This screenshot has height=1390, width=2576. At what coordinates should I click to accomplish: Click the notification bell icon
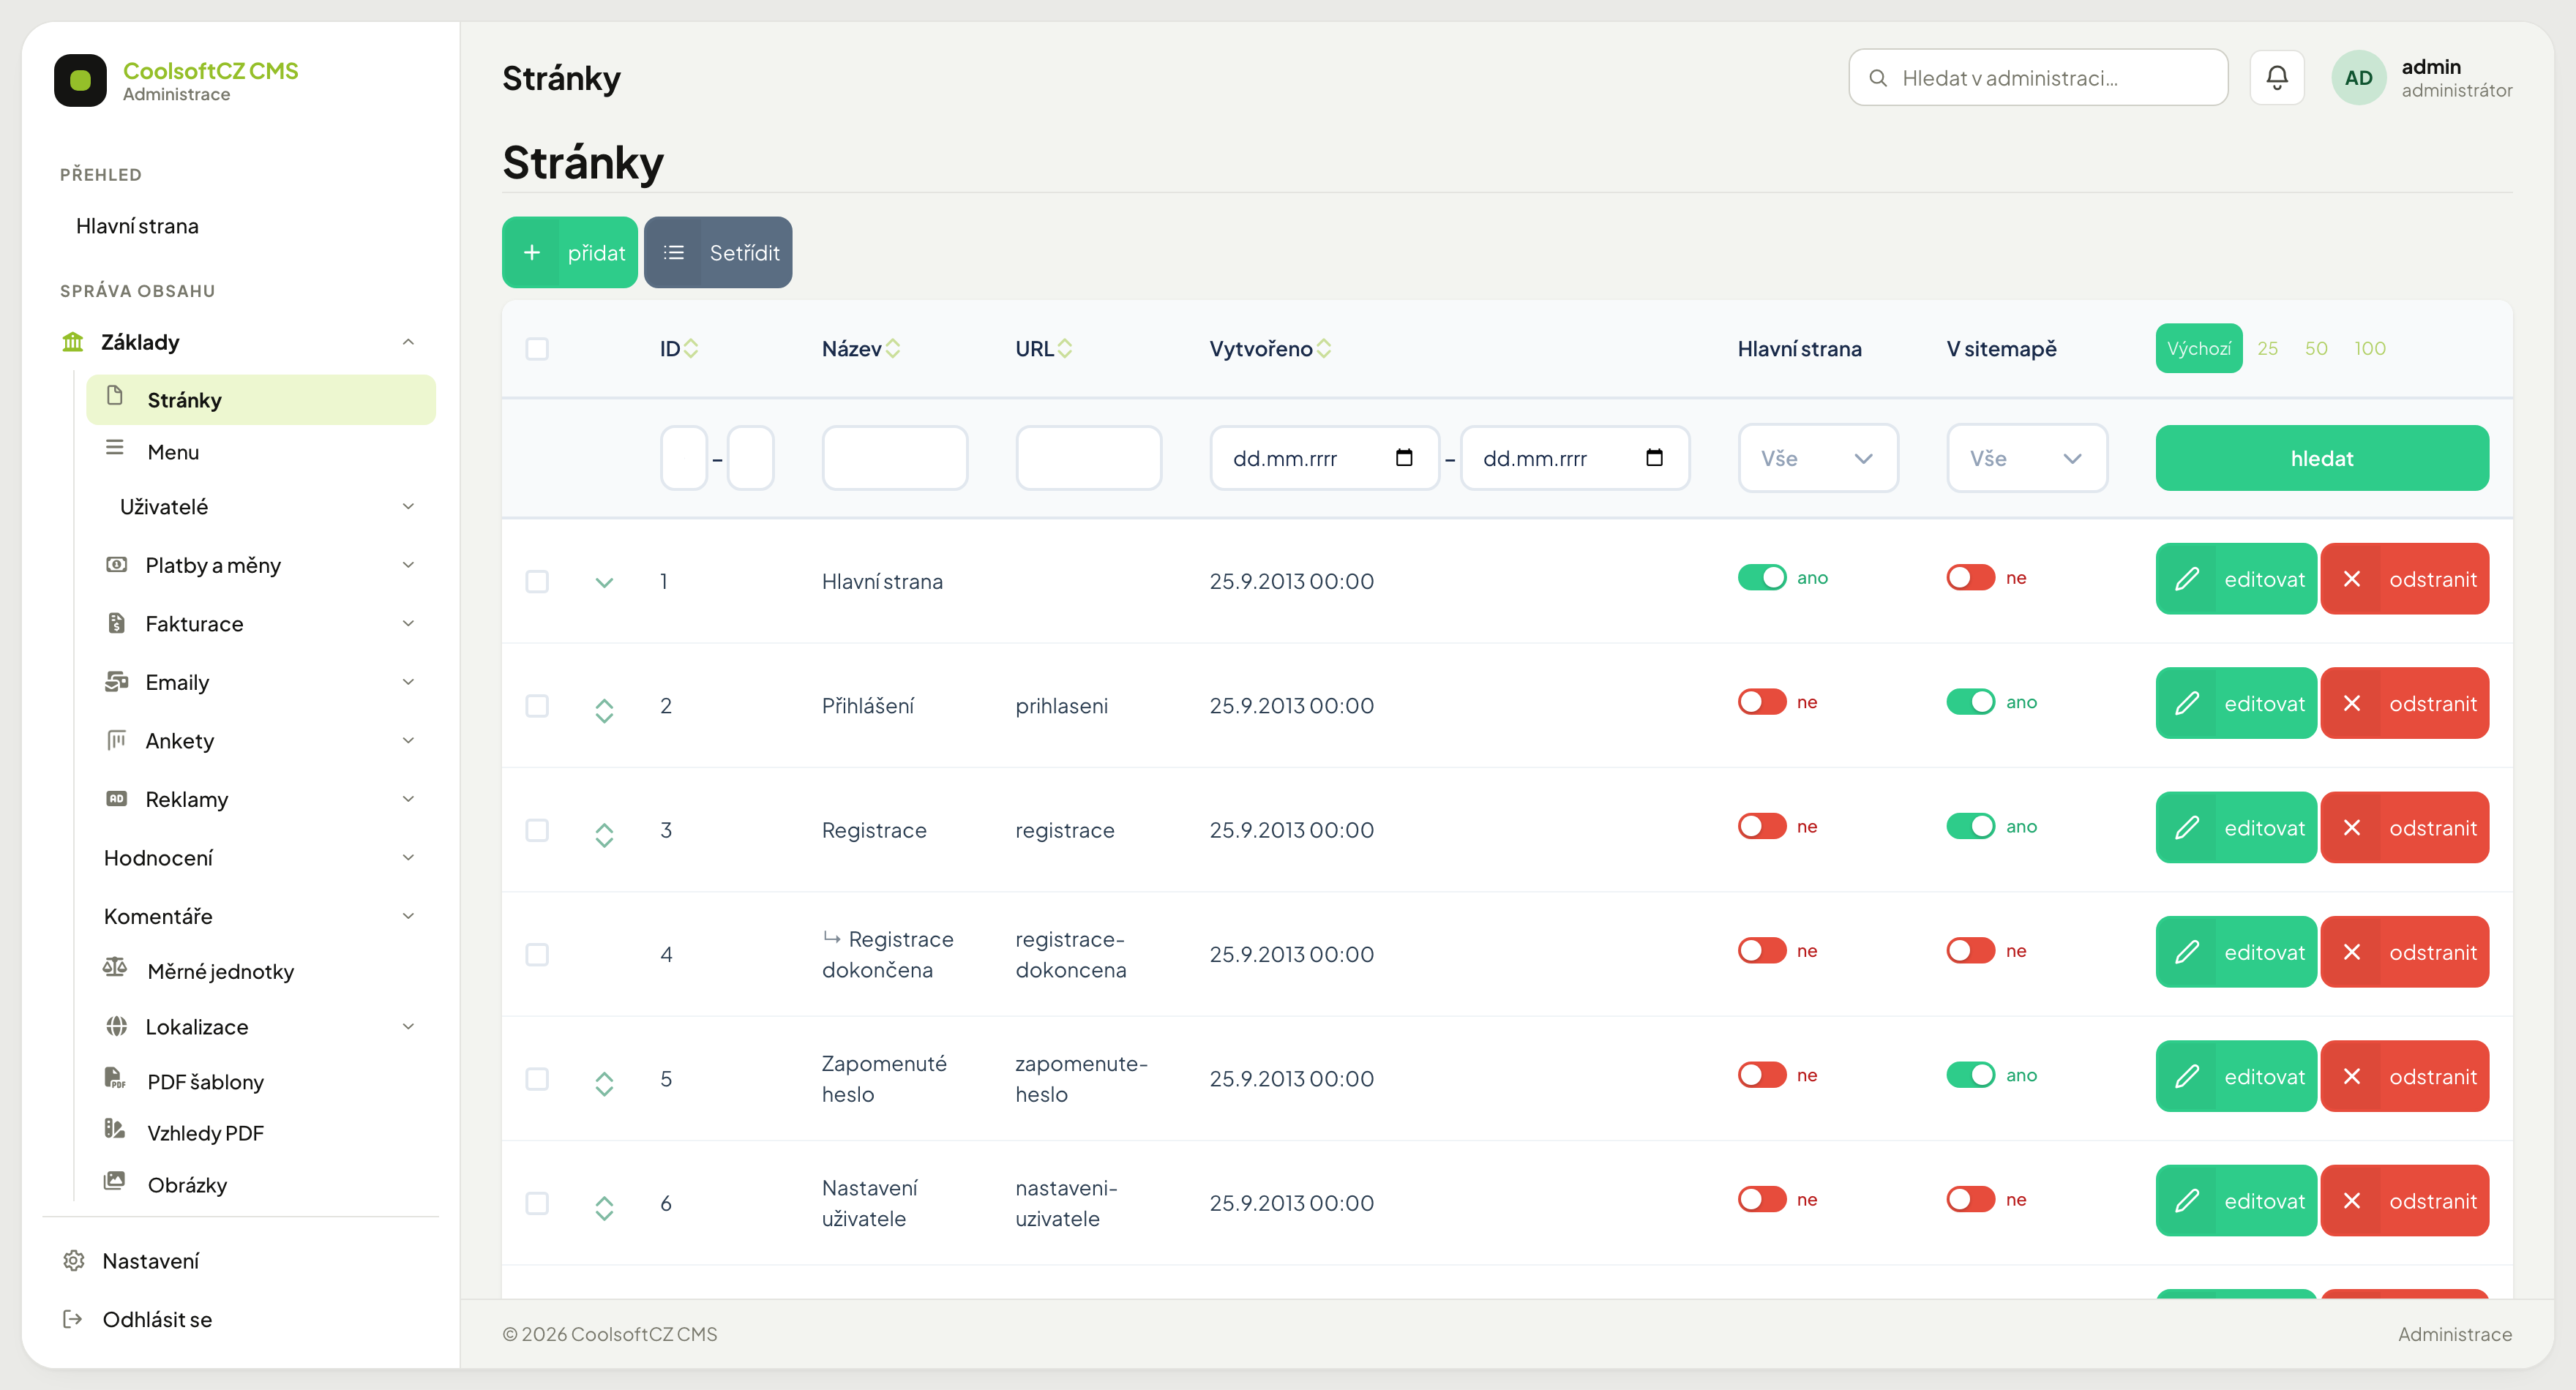coord(2276,78)
